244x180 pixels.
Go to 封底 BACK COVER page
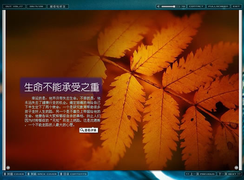click(x=42, y=174)
